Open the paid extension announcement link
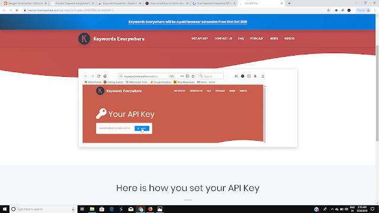 188,22
